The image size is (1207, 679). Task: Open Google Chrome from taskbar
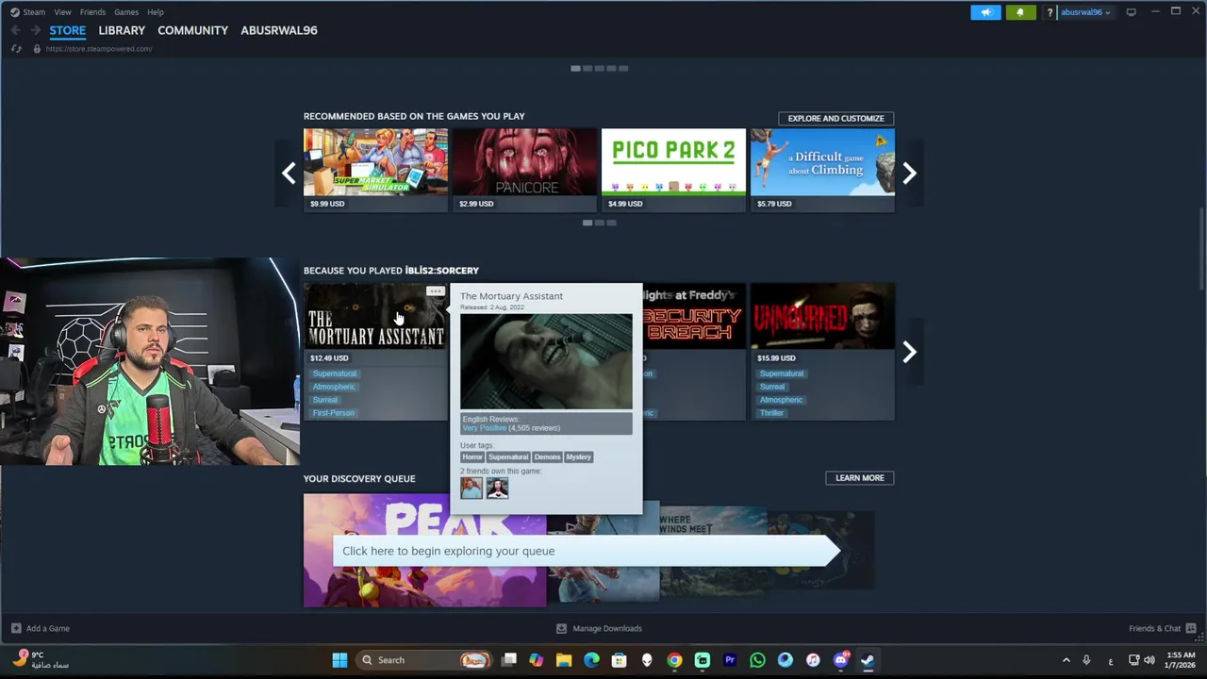point(674,660)
